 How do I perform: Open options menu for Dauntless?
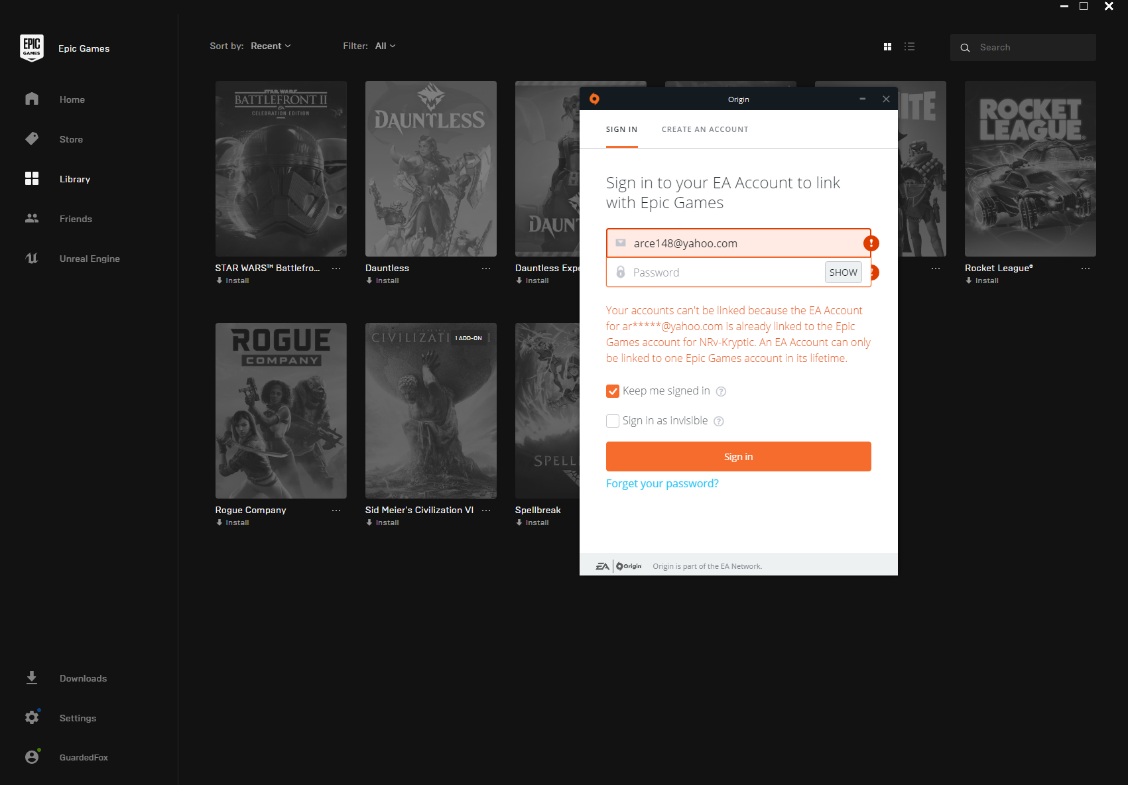click(486, 269)
